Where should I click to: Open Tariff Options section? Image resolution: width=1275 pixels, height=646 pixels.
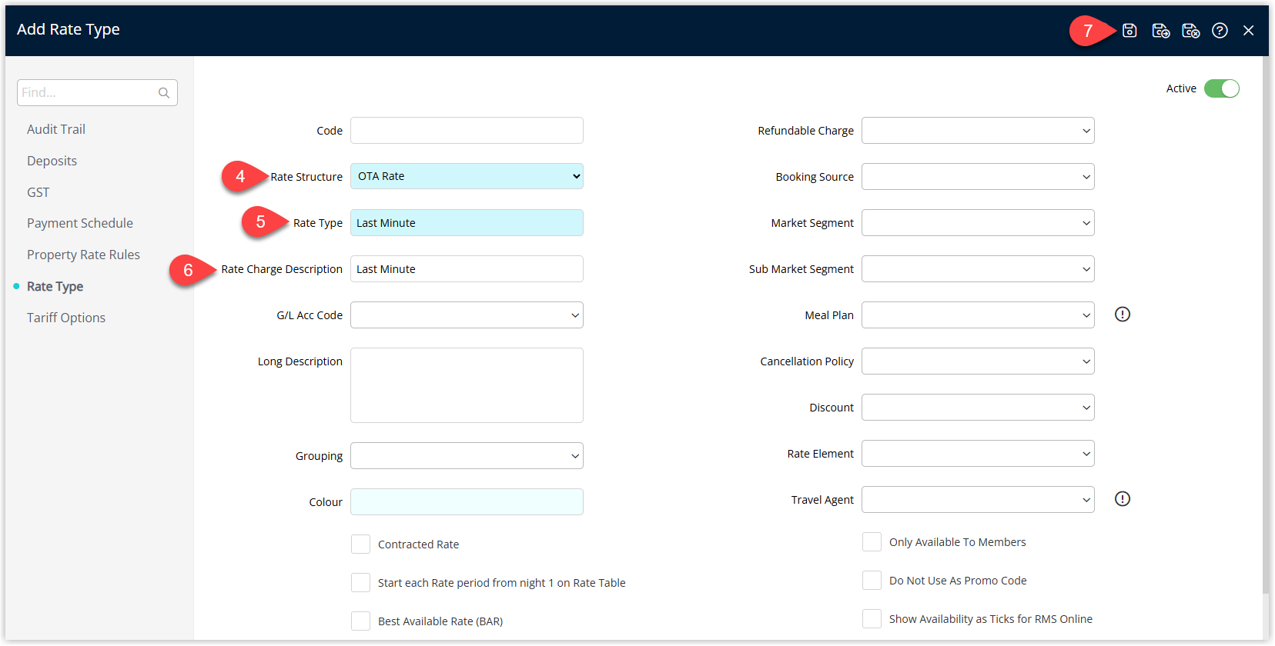[x=66, y=318]
